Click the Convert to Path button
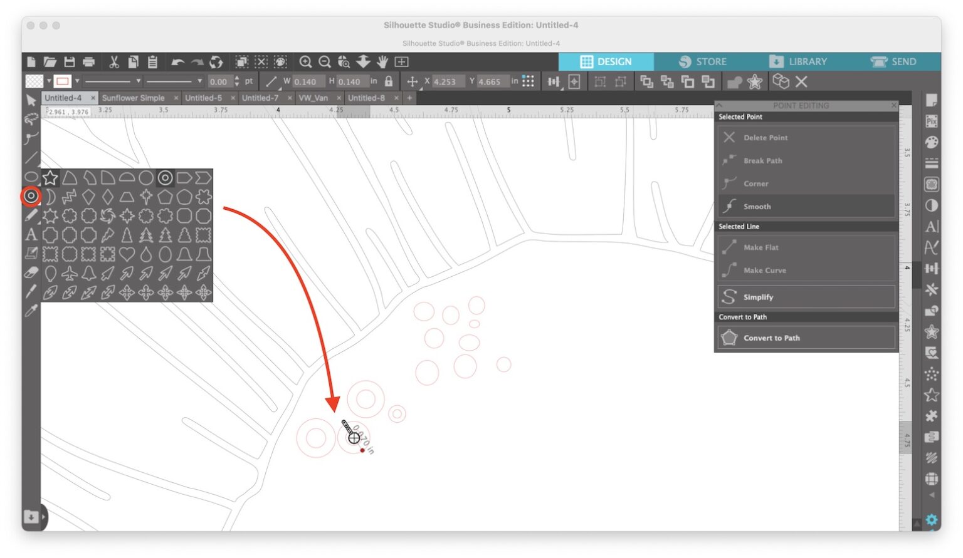Image resolution: width=963 pixels, height=558 pixels. click(806, 338)
